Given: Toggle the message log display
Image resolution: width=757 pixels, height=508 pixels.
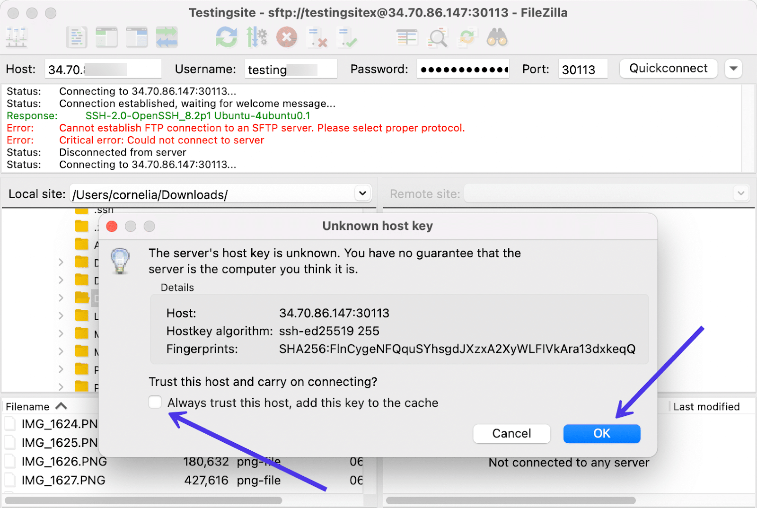Looking at the screenshot, I should 77,37.
